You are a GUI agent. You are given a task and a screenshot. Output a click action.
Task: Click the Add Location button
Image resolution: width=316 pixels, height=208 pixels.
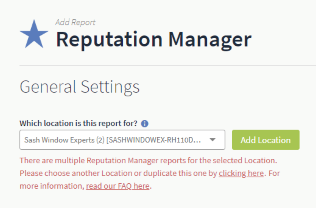[x=266, y=140]
